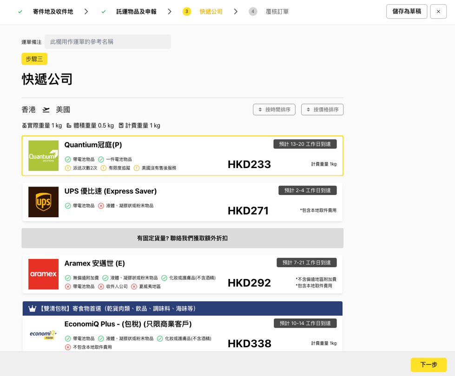Click the UPS brown shield logo
455x376 pixels.
[43, 202]
